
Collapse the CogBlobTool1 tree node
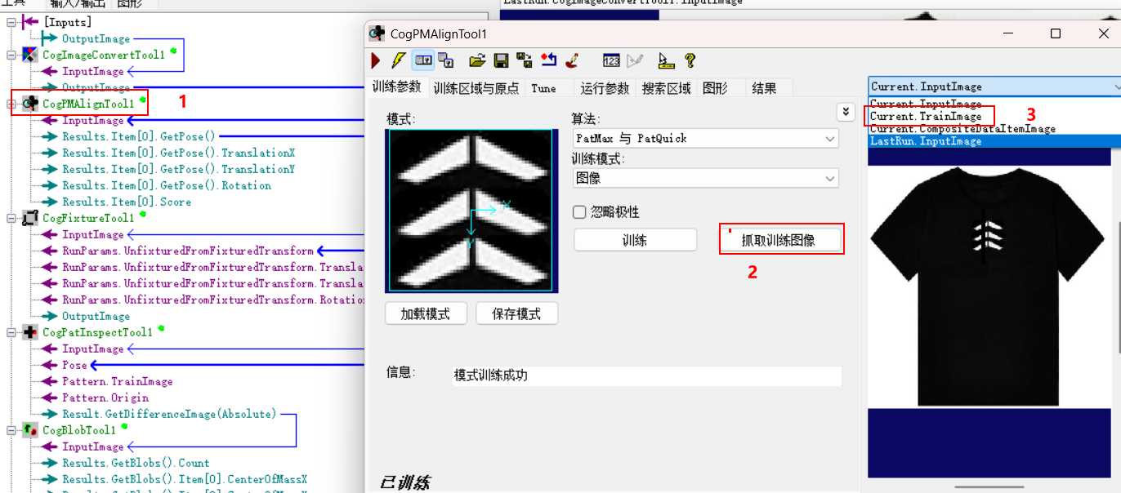coord(11,430)
